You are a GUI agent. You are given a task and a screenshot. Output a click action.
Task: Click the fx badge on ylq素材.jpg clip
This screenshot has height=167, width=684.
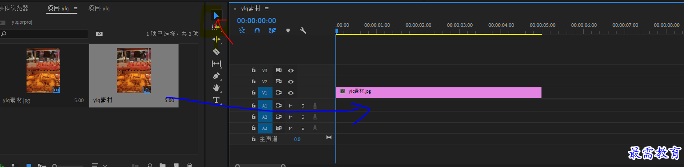343,91
